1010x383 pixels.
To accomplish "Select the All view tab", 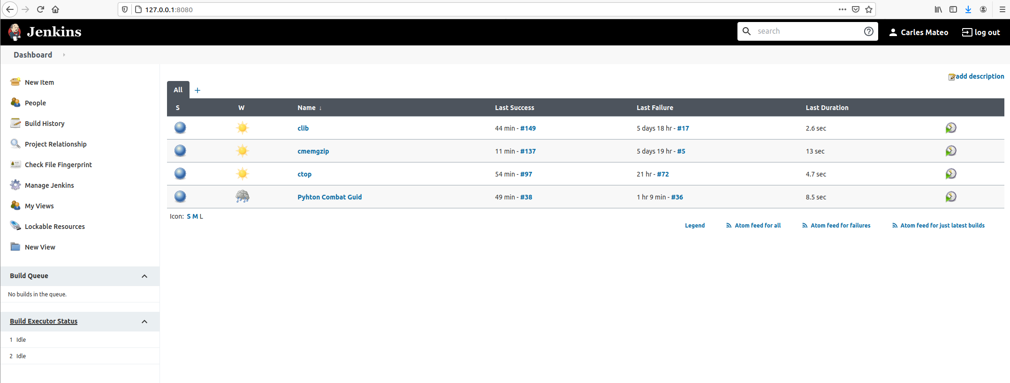I will pos(178,90).
